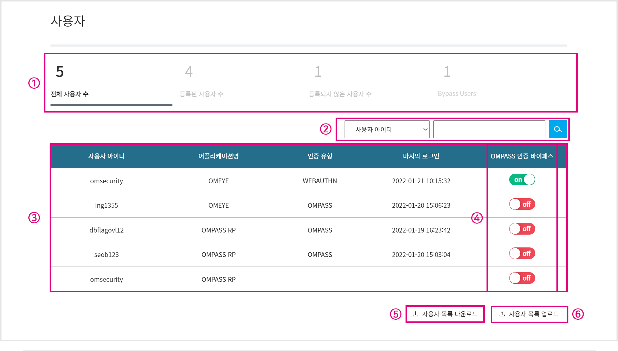618x351 pixels.
Task: Enable OMPASS bypass for dbflagovl12
Action: (x=522, y=229)
